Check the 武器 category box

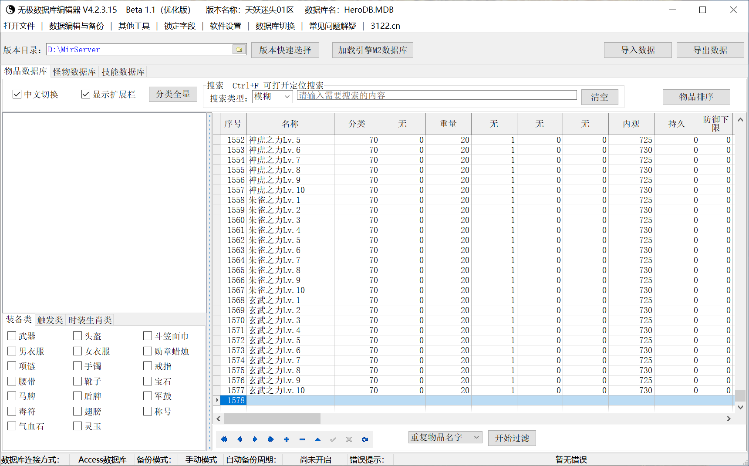pos(12,336)
